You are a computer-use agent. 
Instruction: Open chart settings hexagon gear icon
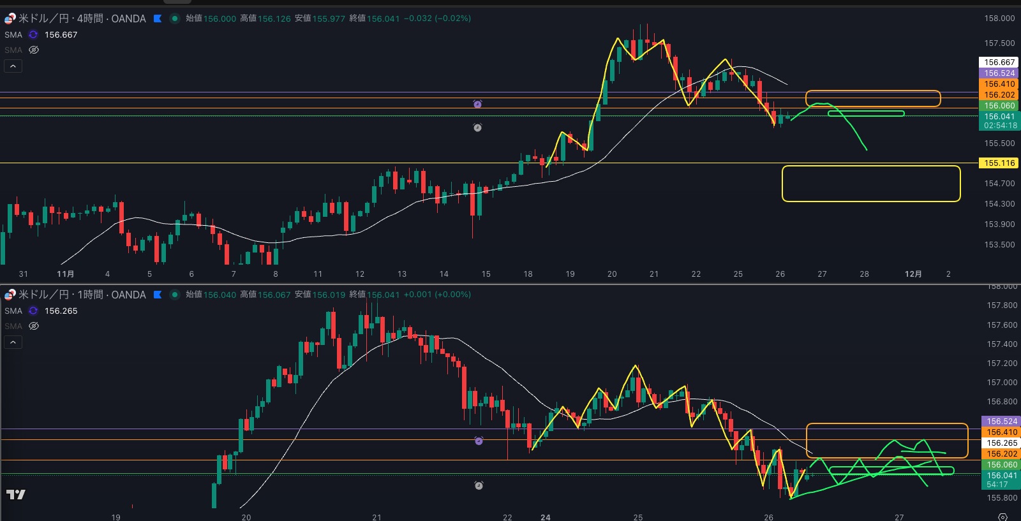coord(1002,517)
